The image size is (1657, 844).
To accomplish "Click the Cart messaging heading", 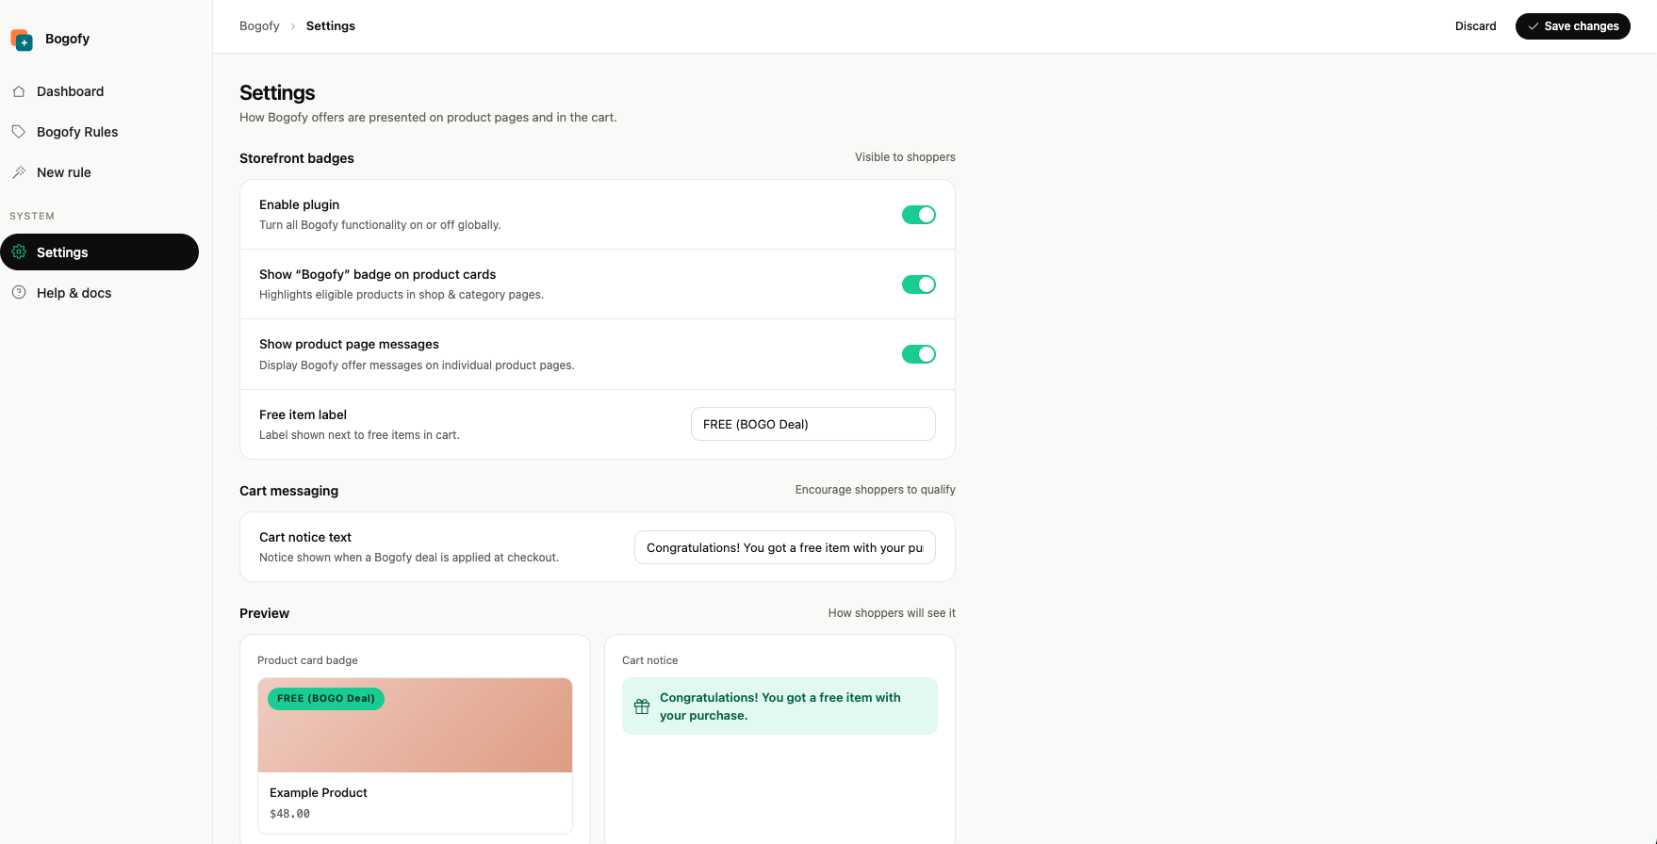I will (x=288, y=491).
